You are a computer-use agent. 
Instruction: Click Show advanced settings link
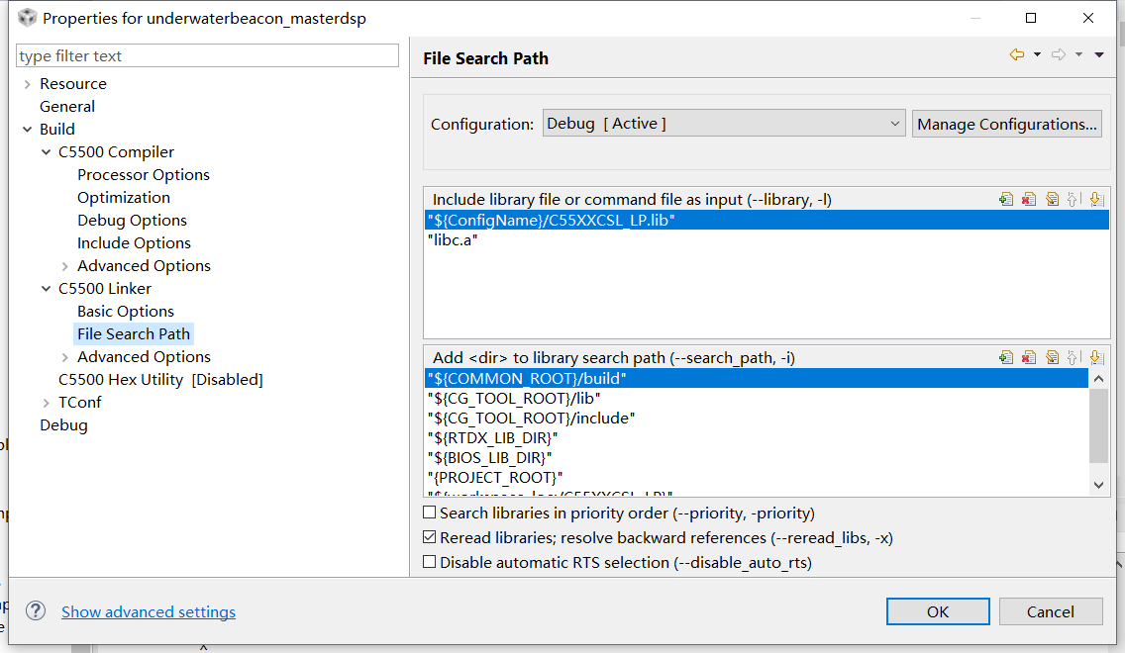point(149,611)
